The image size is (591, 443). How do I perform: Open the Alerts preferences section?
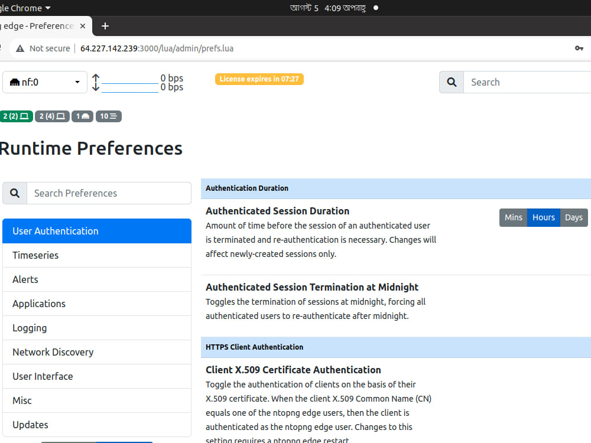point(97,279)
